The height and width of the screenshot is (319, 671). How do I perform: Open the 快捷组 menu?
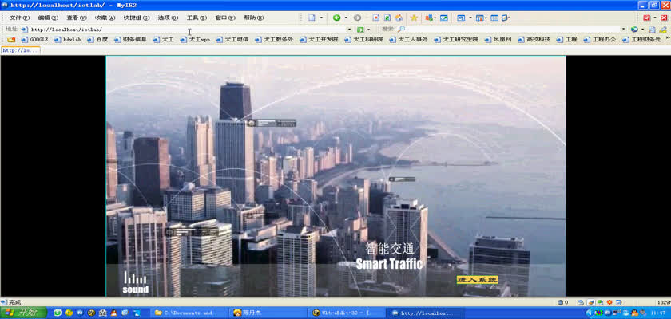tap(137, 18)
